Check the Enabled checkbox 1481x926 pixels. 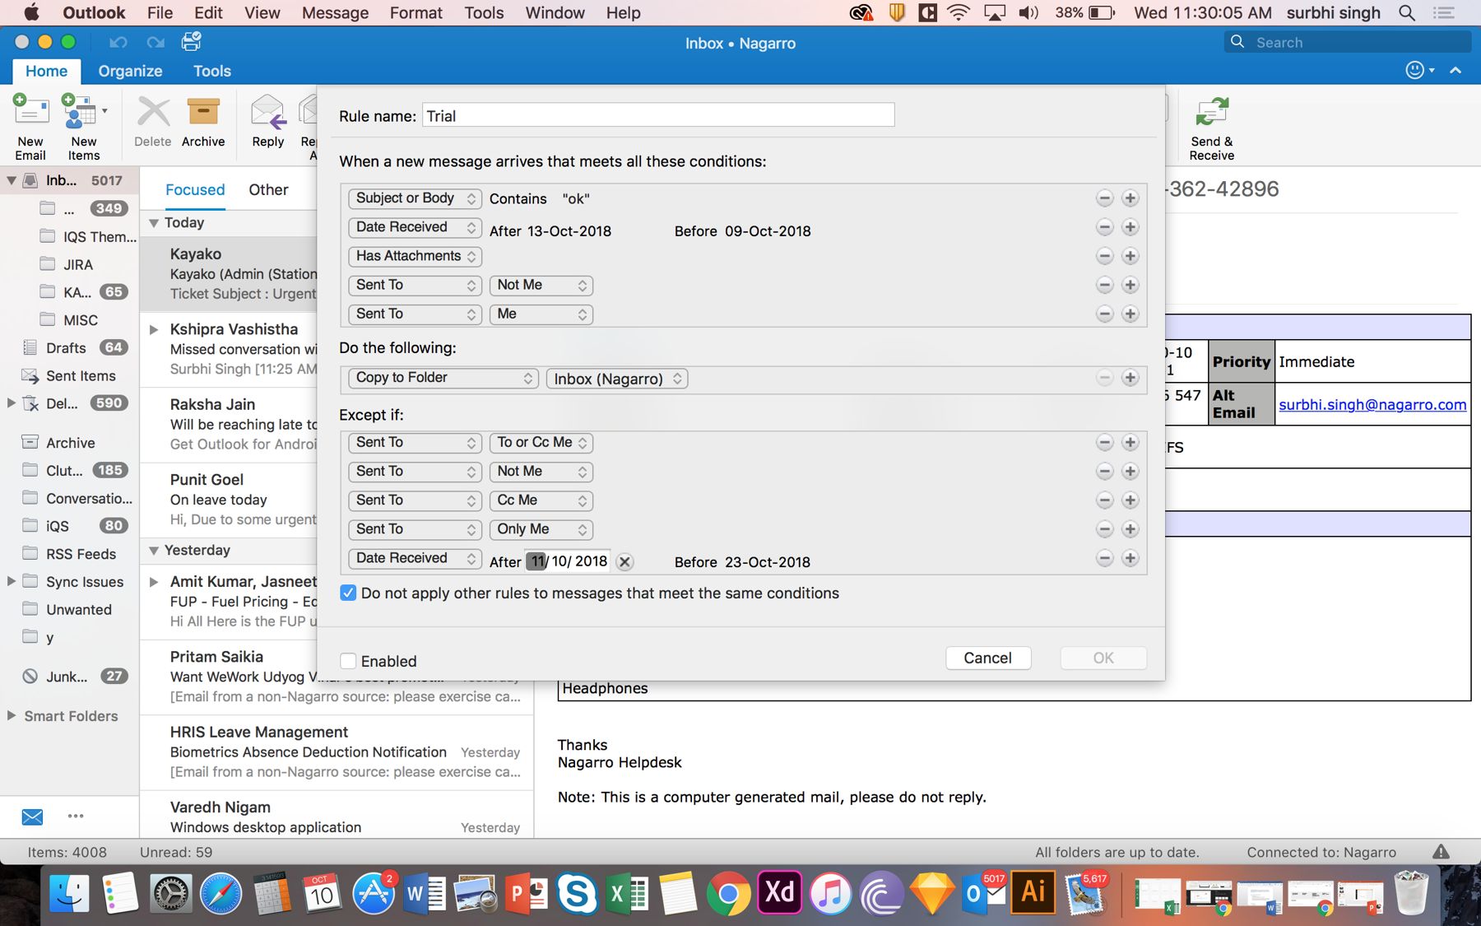(x=348, y=661)
